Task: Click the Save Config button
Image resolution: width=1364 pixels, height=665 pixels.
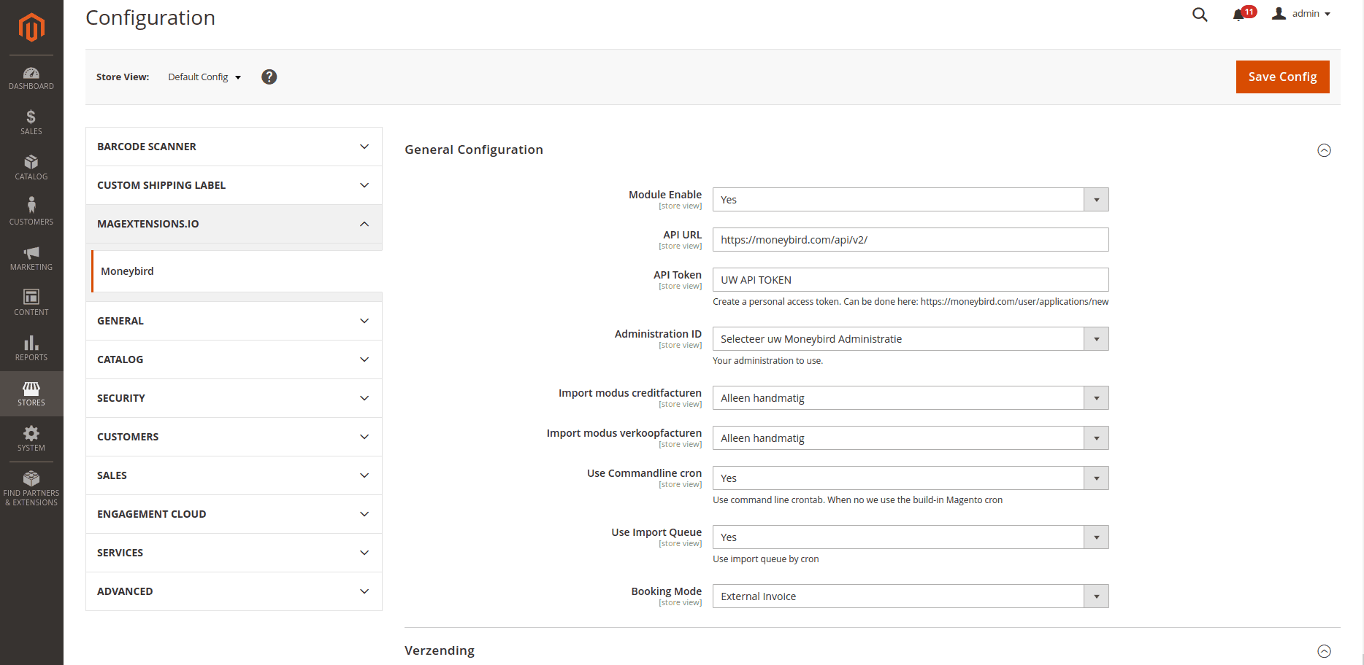Action: tap(1282, 77)
